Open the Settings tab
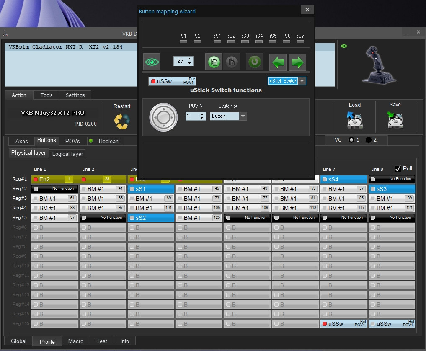Image resolution: width=426 pixels, height=351 pixels. click(75, 95)
